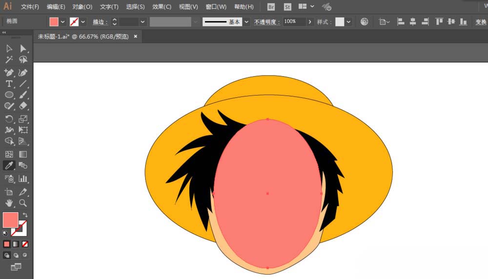Select the Free Transform tool

[x=23, y=130]
